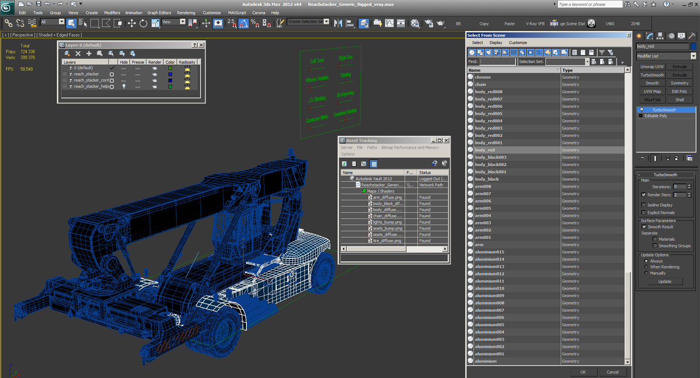Click the TurboSmooth Update button
The height and width of the screenshot is (378, 700).
pyautogui.click(x=665, y=282)
